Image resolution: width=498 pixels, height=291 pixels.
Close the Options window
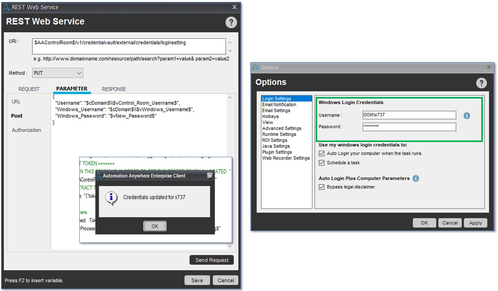coord(489,67)
